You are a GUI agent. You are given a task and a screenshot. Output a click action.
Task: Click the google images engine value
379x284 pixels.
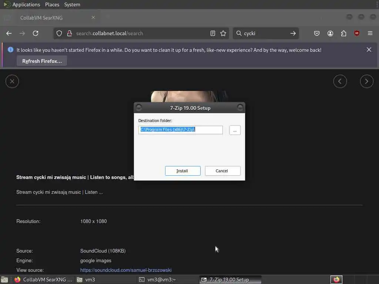coord(96,261)
